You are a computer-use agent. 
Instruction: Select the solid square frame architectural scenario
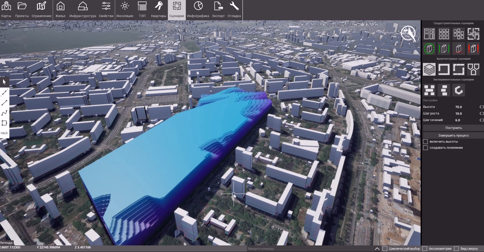444,69
